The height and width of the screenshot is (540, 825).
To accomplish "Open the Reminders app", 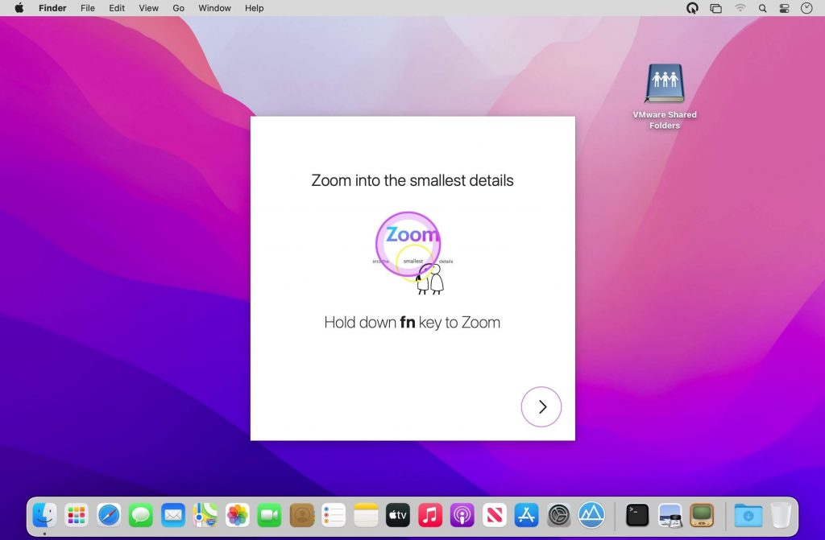I will (x=334, y=515).
